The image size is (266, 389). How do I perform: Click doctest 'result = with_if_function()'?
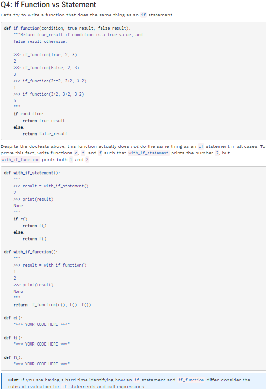coord(50,265)
